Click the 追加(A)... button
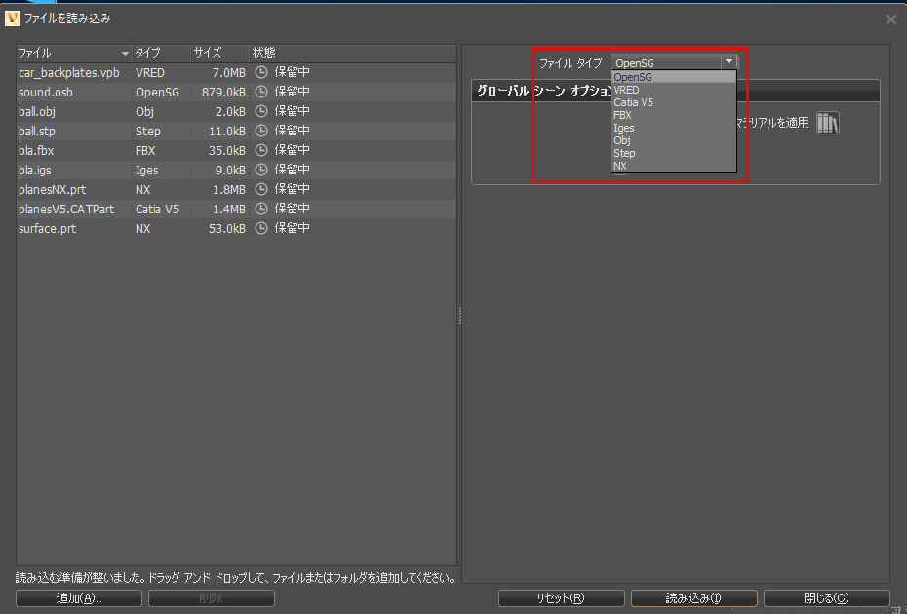Screen dimensions: 907x614 (79, 598)
